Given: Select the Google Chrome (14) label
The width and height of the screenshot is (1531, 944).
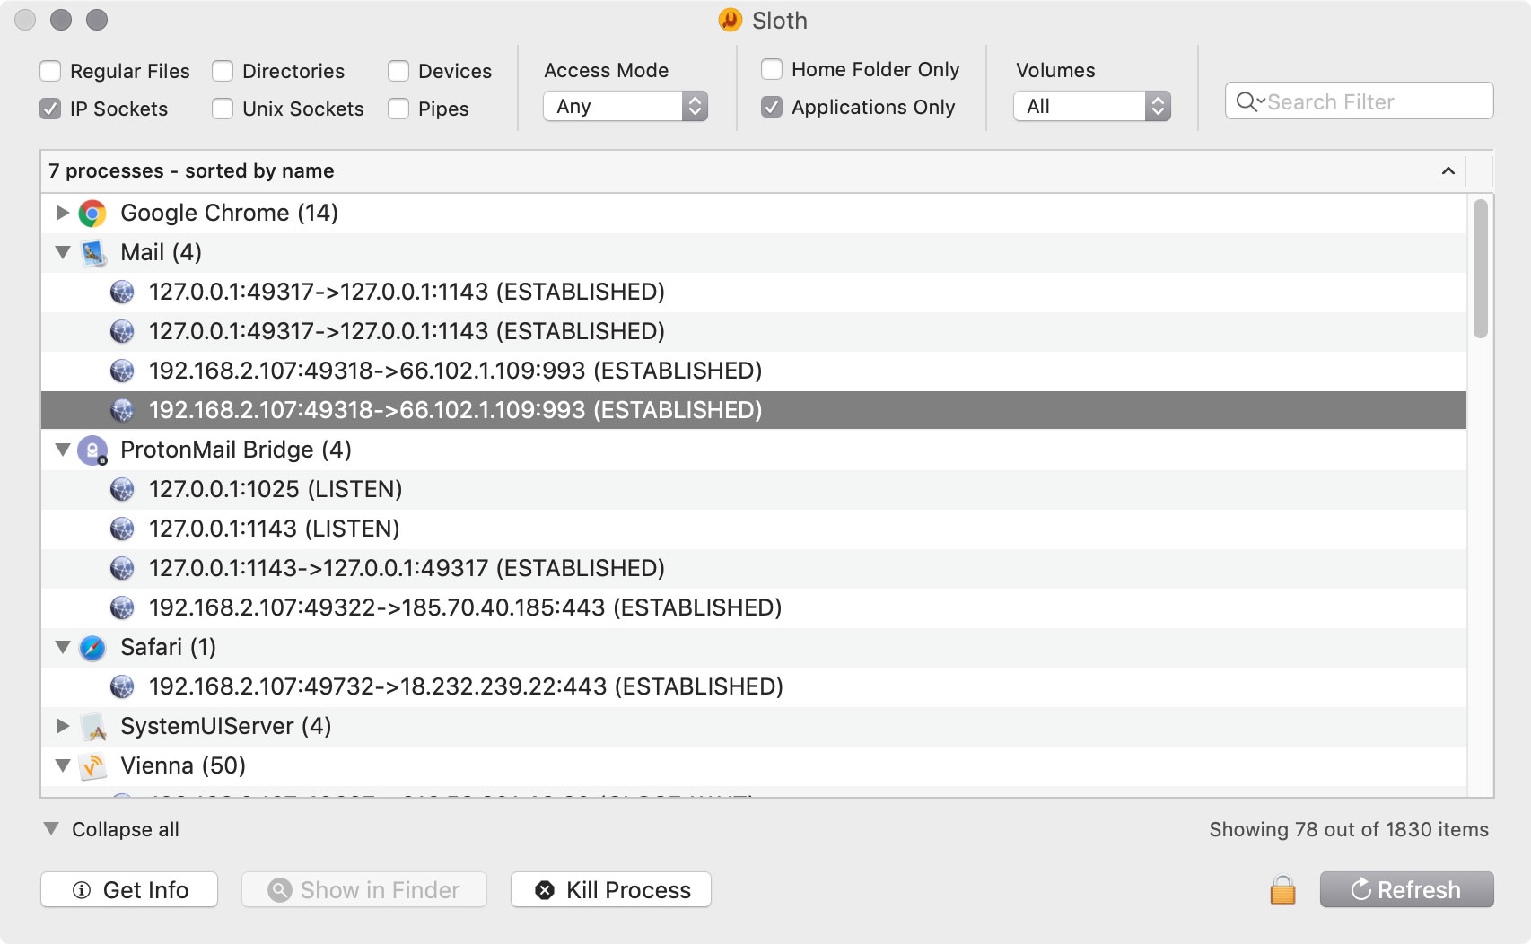Looking at the screenshot, I should click(x=229, y=213).
